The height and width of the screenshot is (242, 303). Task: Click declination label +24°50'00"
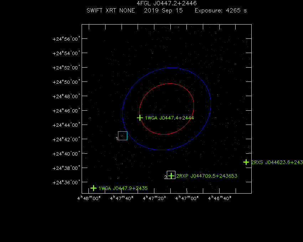click(66, 82)
